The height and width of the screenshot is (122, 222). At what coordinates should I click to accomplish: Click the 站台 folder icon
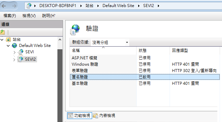8,40
